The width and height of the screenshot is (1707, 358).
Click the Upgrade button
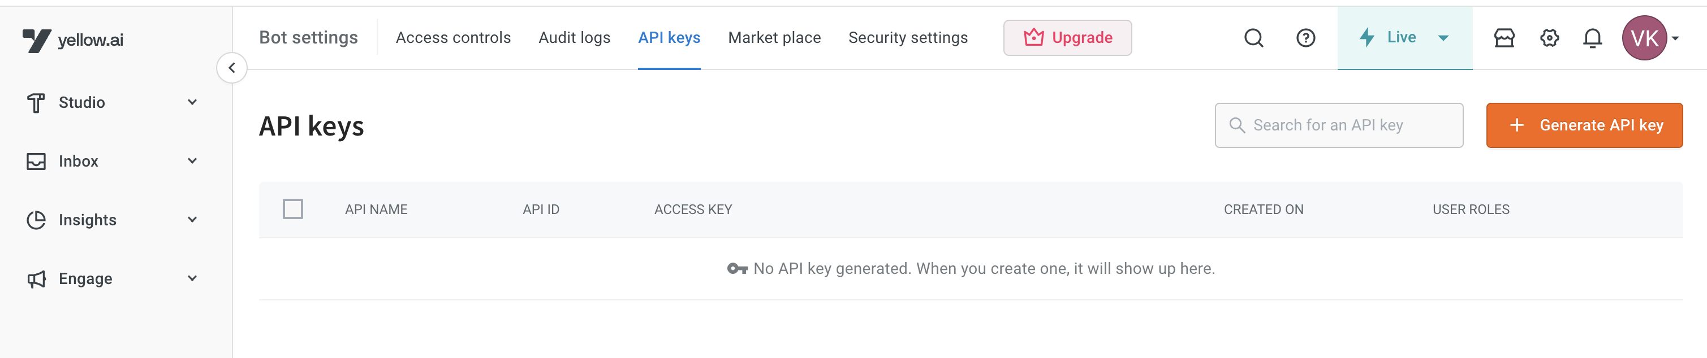tap(1067, 38)
